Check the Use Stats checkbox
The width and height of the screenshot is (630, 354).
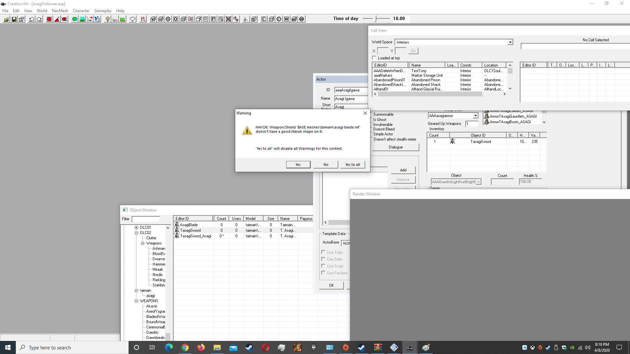pyautogui.click(x=323, y=259)
